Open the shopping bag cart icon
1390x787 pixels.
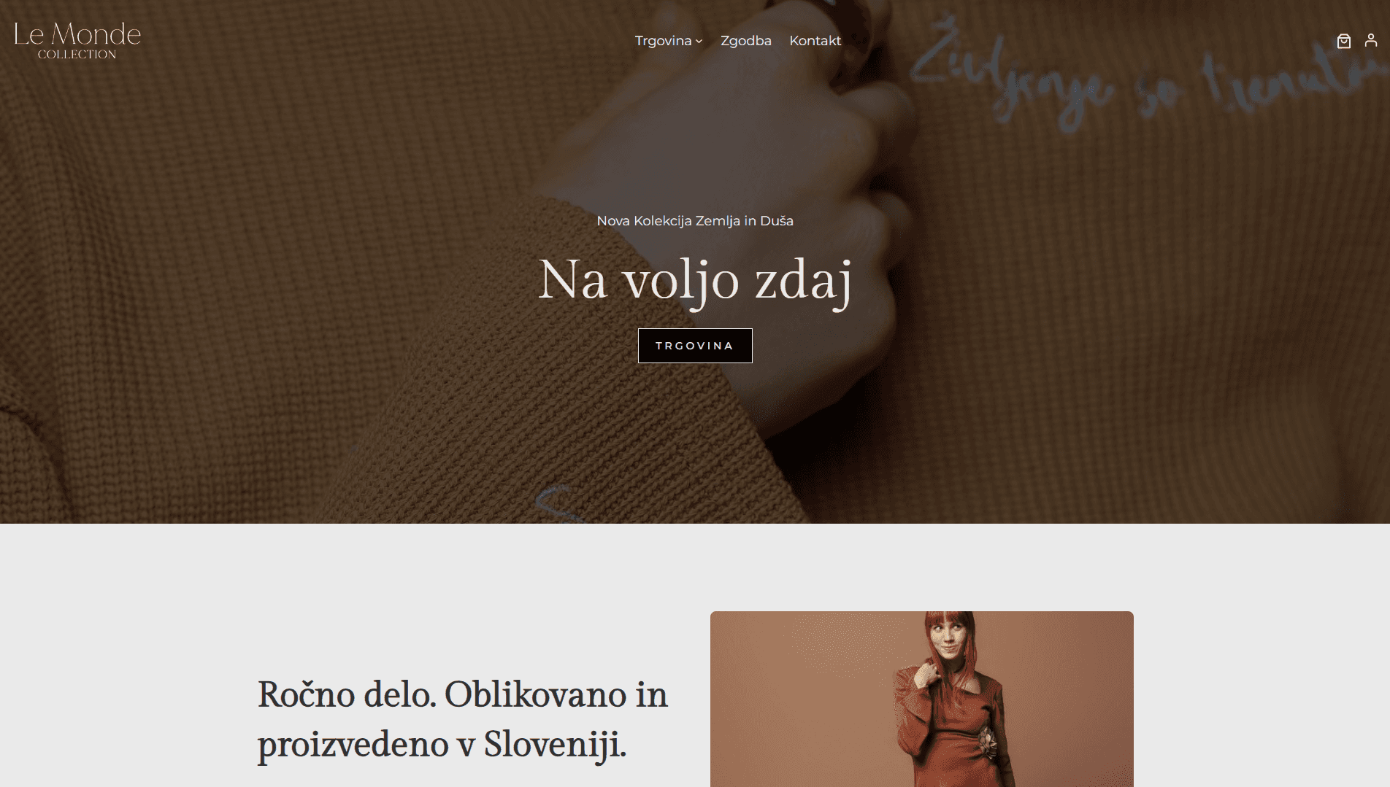[1343, 41]
